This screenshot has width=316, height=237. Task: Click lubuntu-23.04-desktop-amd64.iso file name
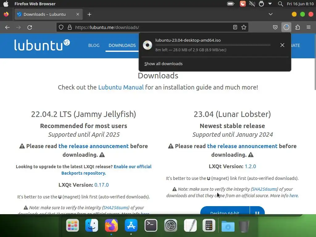188,40
